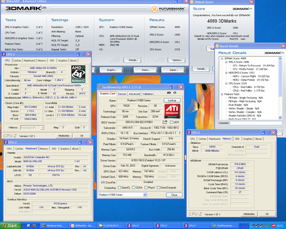Image resolution: width=286 pixels, height=229 pixels.
Task: Switch to the Sensors tab in GPU-Z
Action: pos(122,94)
